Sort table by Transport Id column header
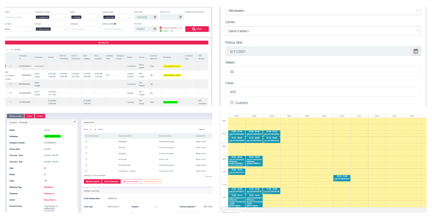This screenshot has height=217, width=432. pyautogui.click(x=25, y=57)
